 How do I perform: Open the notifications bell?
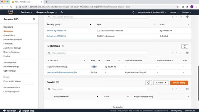pos(133,12)
